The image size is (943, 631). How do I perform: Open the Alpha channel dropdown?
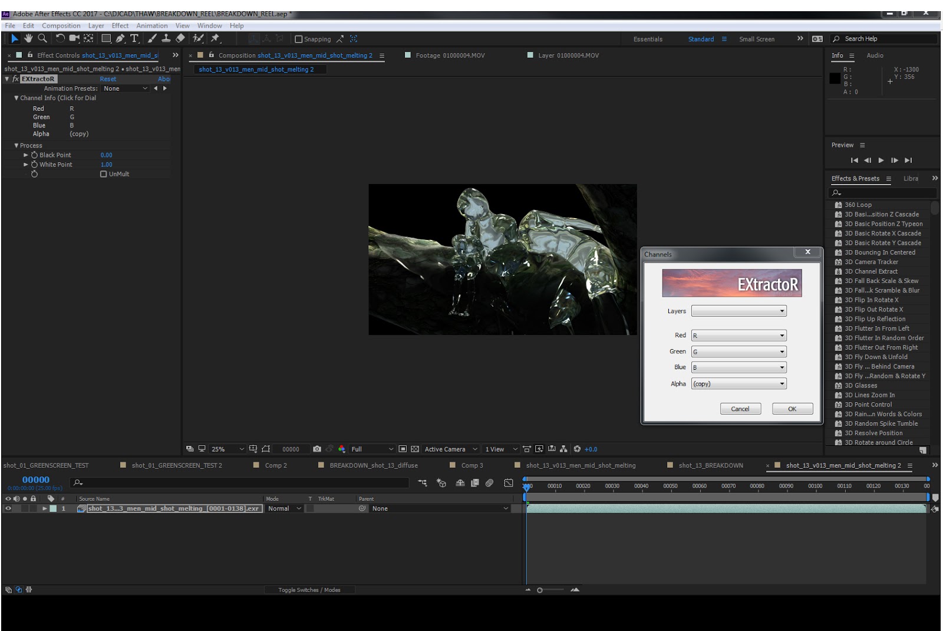click(738, 383)
